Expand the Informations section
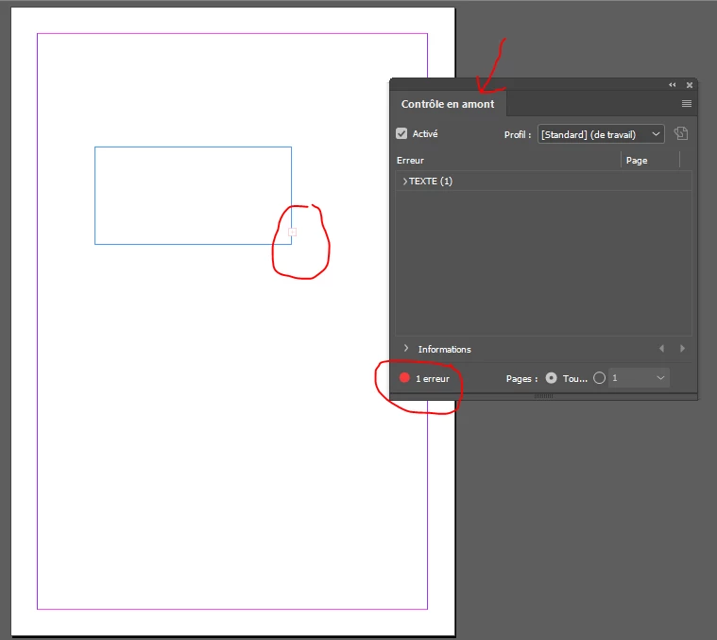Viewport: 717px width, 640px height. click(x=405, y=349)
